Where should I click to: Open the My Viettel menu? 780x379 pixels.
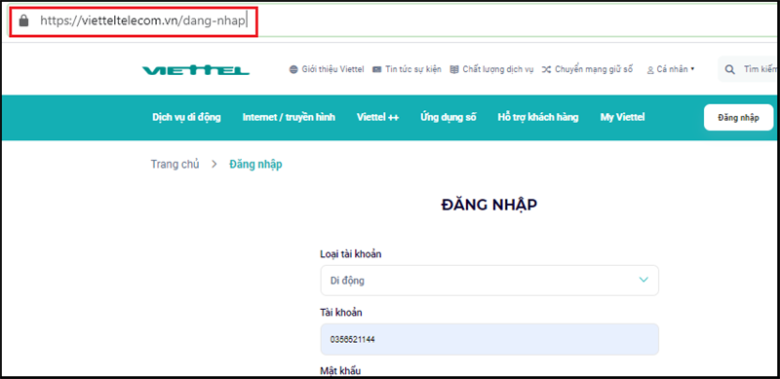(x=622, y=117)
